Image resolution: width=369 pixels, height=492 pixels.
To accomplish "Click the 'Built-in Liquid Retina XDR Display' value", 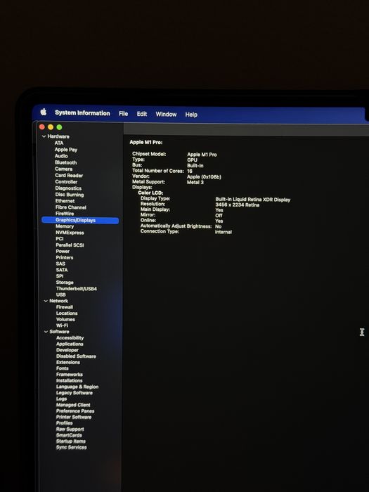I will pyautogui.click(x=253, y=200).
